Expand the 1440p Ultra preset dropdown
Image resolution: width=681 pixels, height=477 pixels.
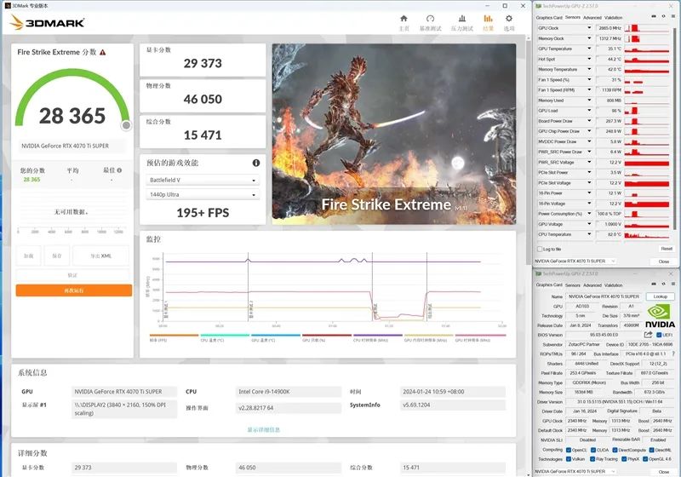click(x=203, y=195)
